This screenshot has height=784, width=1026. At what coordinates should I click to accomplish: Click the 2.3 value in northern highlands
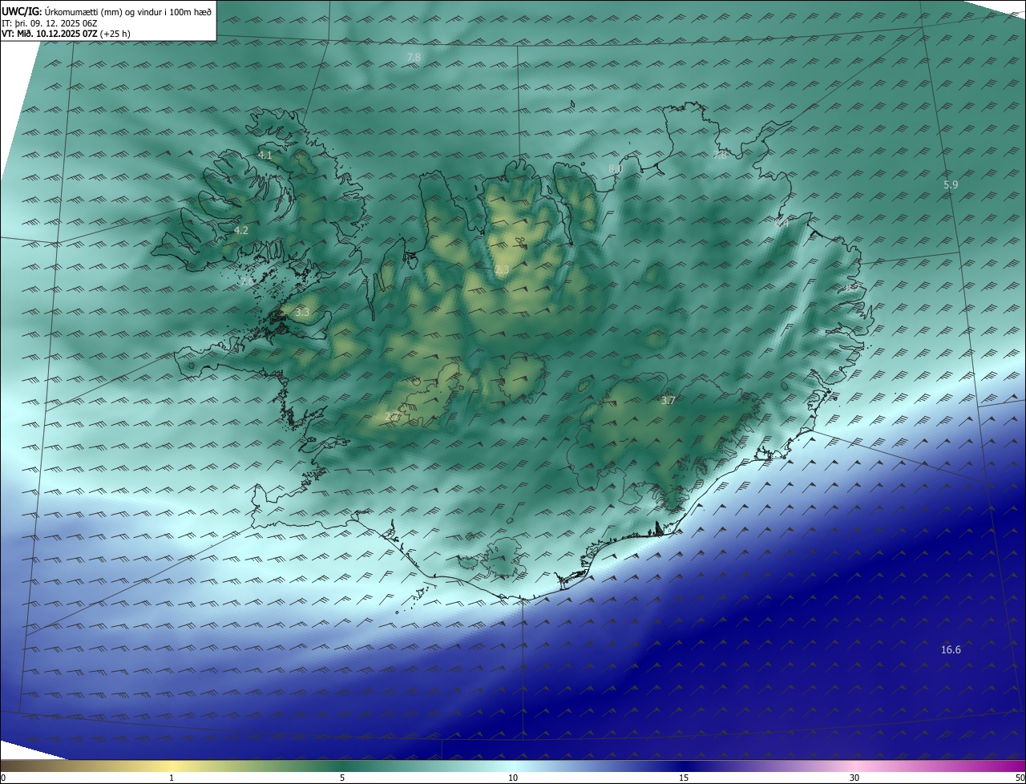[x=502, y=270]
